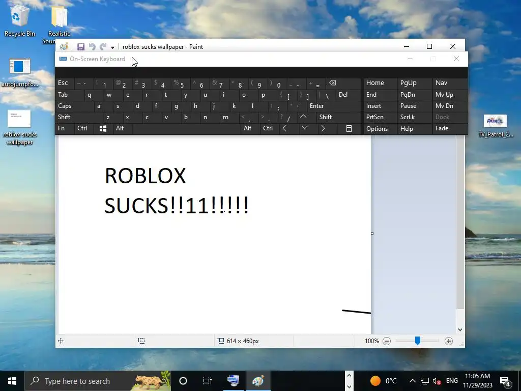Screen dimensions: 521x391
Task: Open Task View on taskbar
Action: 208,381
